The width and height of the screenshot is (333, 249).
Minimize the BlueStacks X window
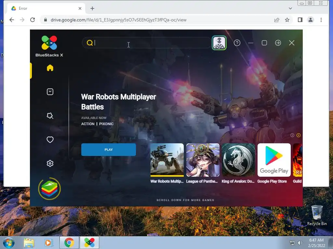(251, 43)
